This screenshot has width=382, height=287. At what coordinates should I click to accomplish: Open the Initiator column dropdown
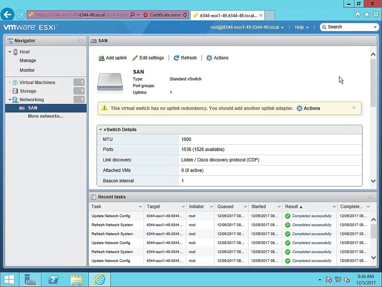pyautogui.click(x=211, y=207)
